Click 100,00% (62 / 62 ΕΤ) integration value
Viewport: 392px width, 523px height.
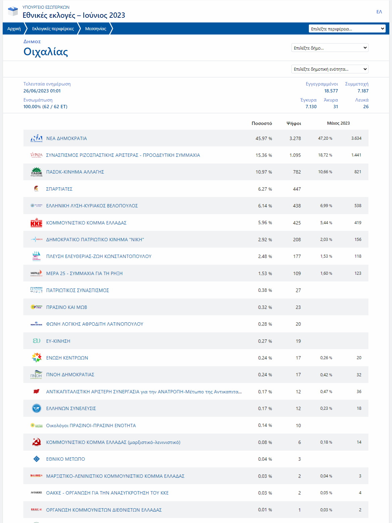(45, 107)
